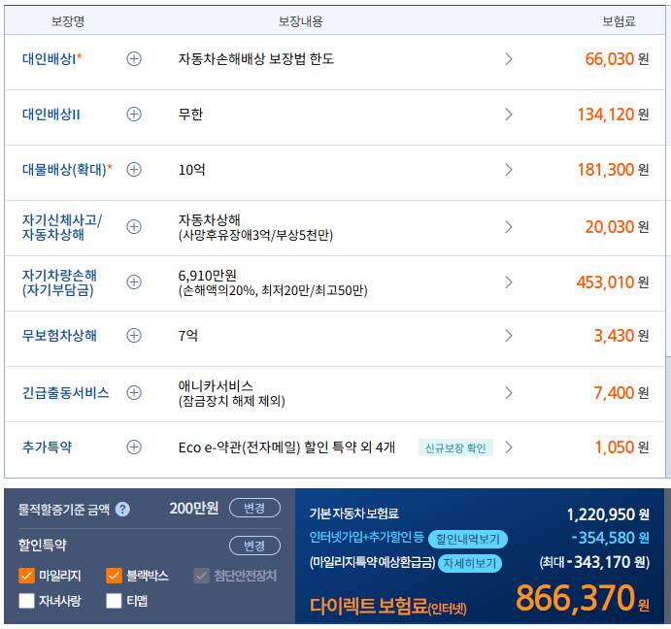The image size is (671, 629).
Task: Click the 자세히보기 mileage refund button
Action: coord(470,563)
